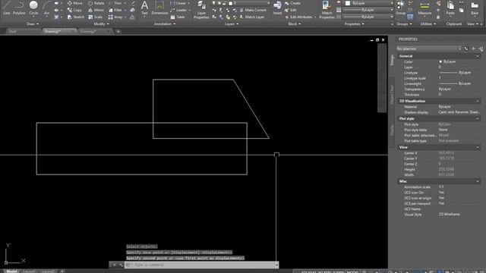Select the Scale command
Screen dimensions: 486x273
[x=95, y=17]
